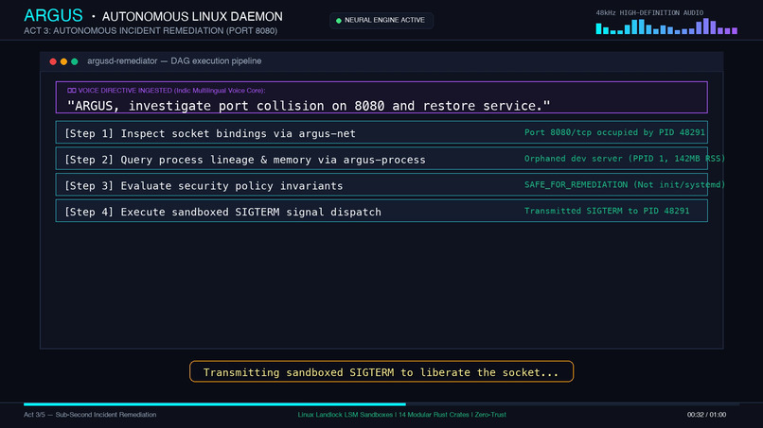Viewport: 763px width, 428px height.
Task: Select Step 4 Execute sandboxed SIGTERM row
Action: pyautogui.click(x=381, y=211)
